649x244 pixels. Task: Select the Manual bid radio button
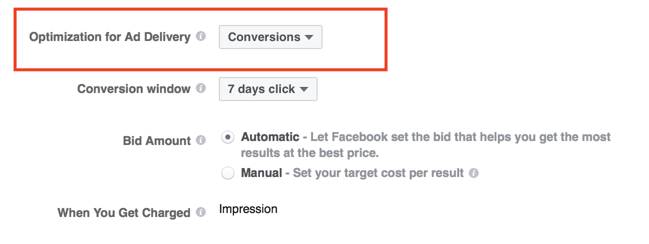tap(228, 173)
